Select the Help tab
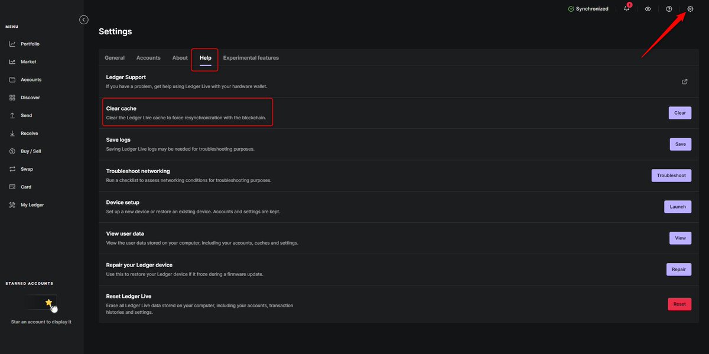The image size is (709, 354). [206, 58]
